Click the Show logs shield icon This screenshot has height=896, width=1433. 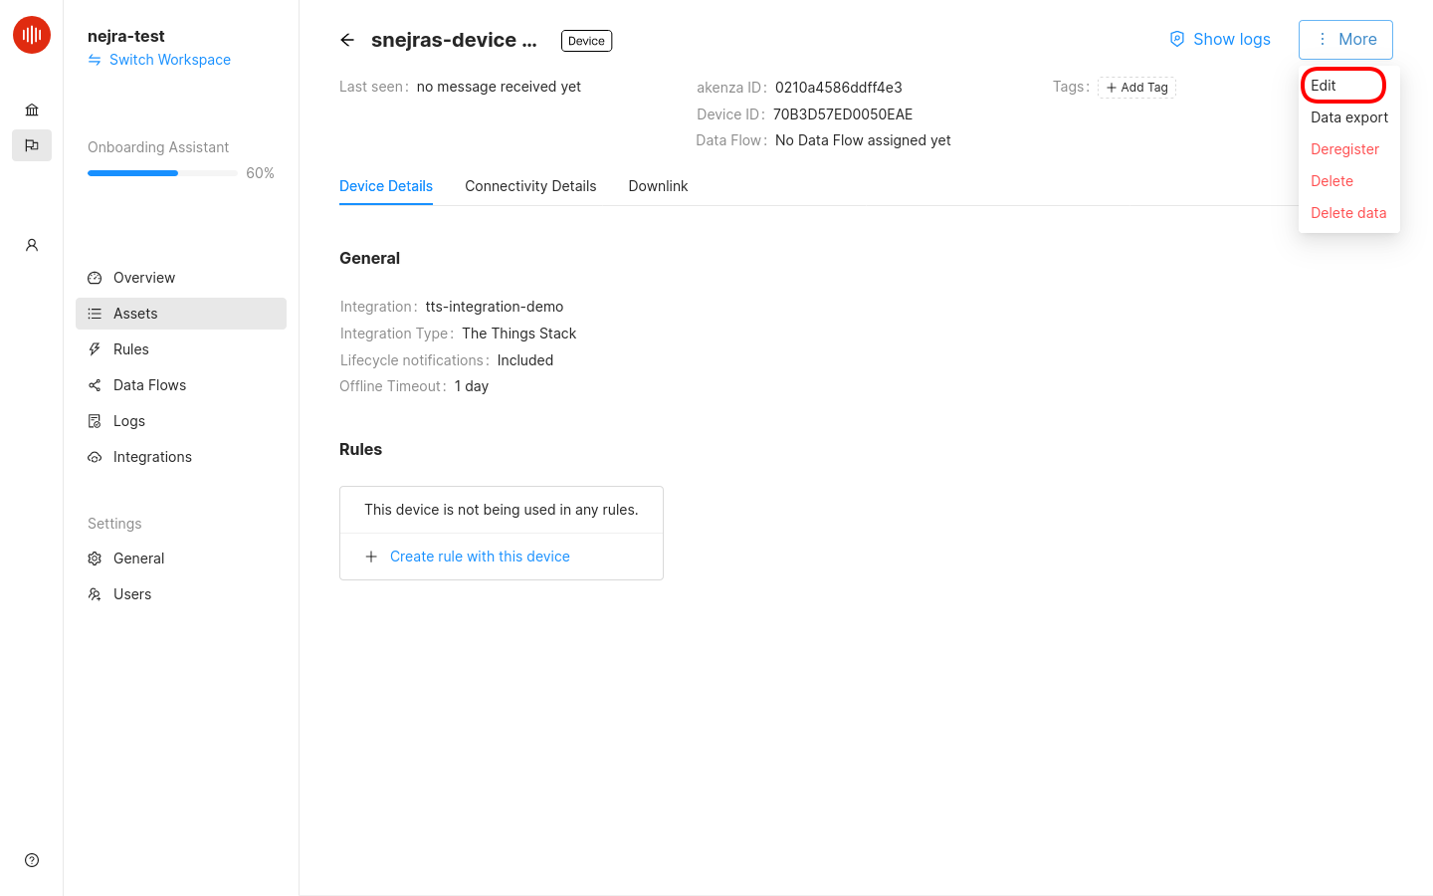tap(1177, 39)
